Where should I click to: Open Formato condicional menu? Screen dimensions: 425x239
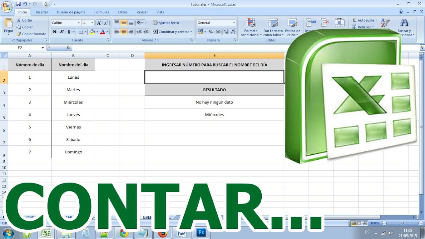(x=251, y=27)
